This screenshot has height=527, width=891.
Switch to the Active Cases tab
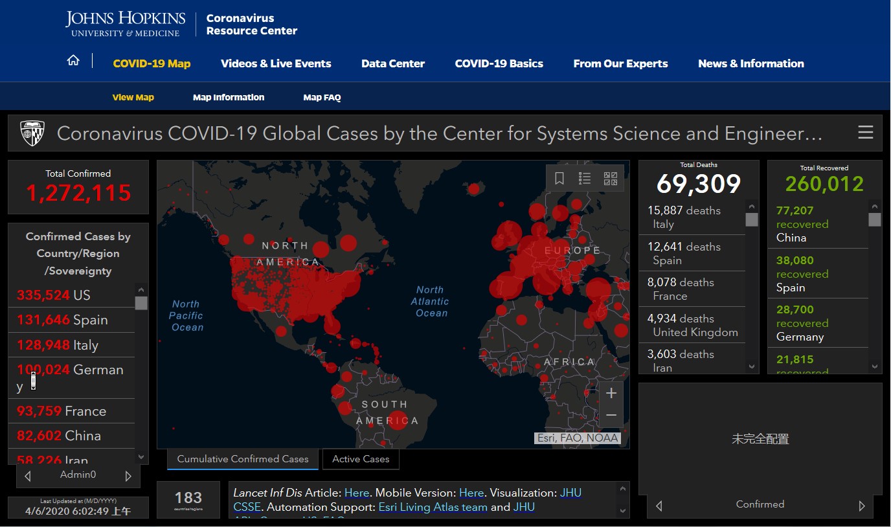(x=361, y=459)
